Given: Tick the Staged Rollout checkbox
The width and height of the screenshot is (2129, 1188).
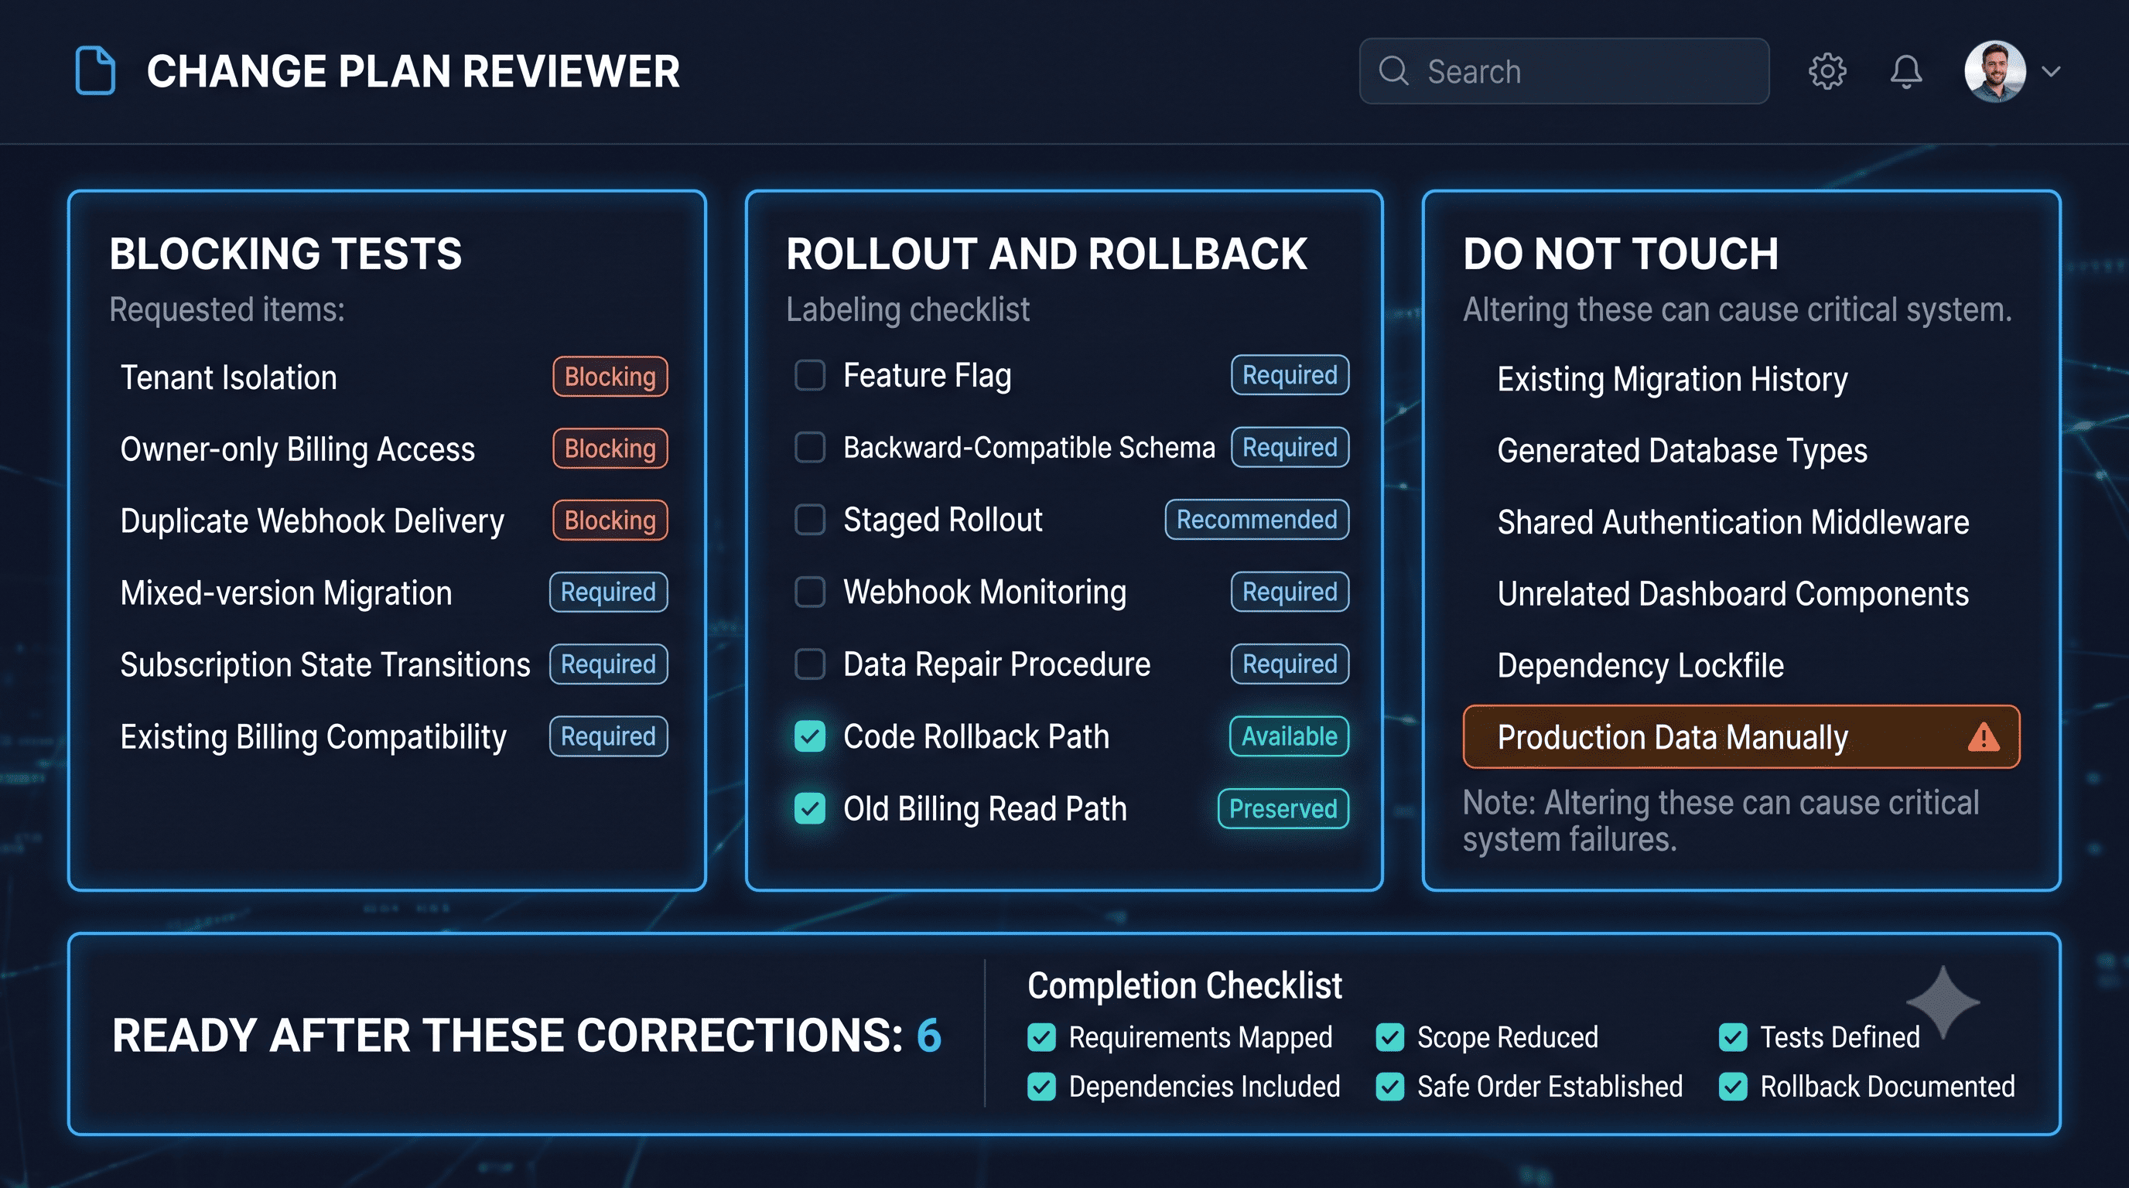Looking at the screenshot, I should (810, 520).
